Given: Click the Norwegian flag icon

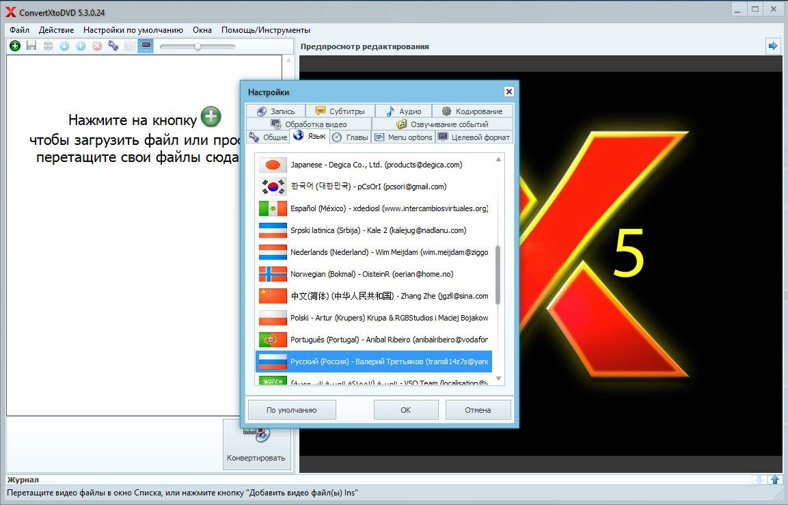Looking at the screenshot, I should pos(273,274).
